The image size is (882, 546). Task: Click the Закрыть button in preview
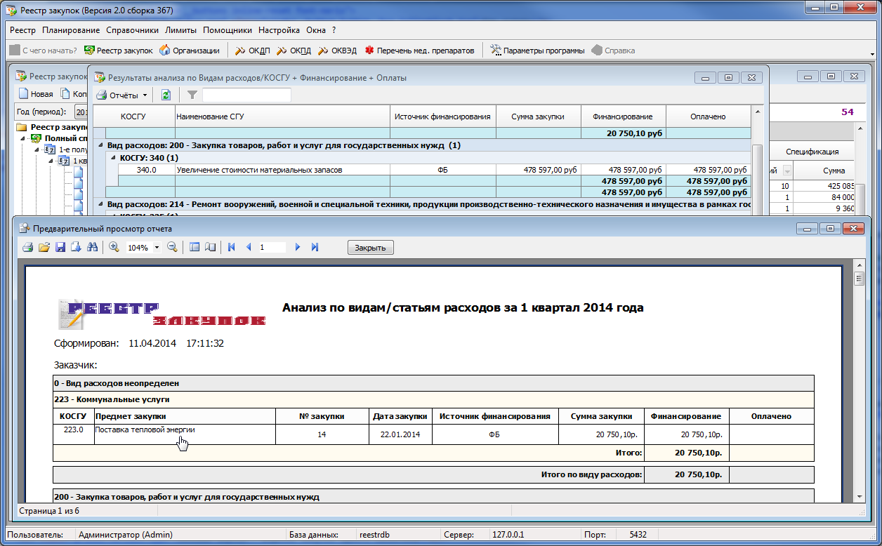pyautogui.click(x=371, y=248)
